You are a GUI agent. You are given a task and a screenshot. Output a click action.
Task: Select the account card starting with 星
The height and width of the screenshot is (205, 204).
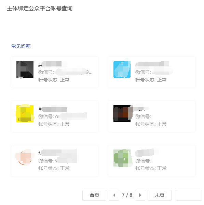[55, 116]
